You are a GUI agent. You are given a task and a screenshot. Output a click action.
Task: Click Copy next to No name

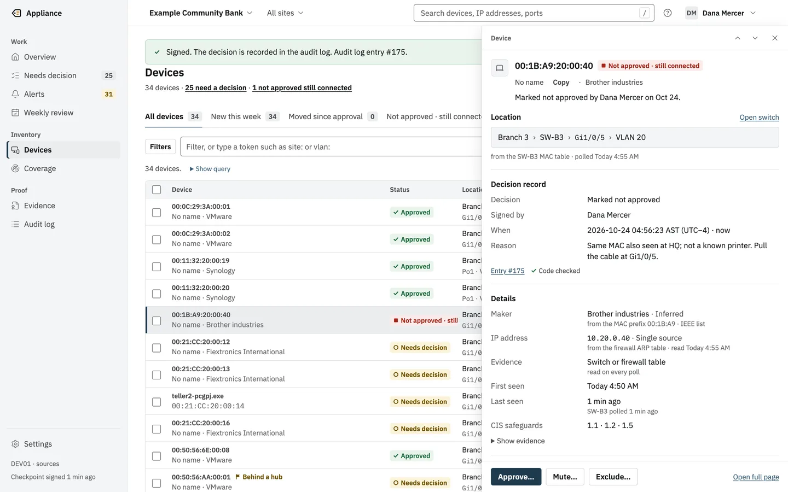(561, 83)
